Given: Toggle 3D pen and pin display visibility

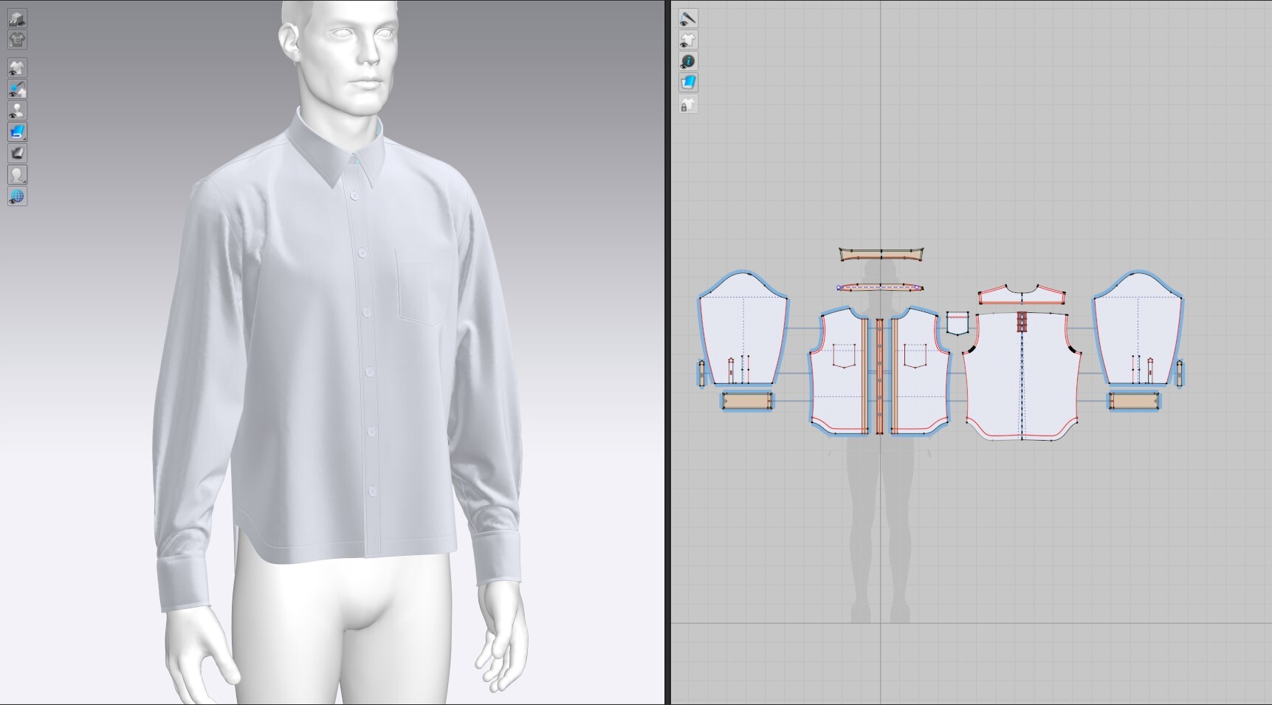Looking at the screenshot, I should (x=17, y=89).
